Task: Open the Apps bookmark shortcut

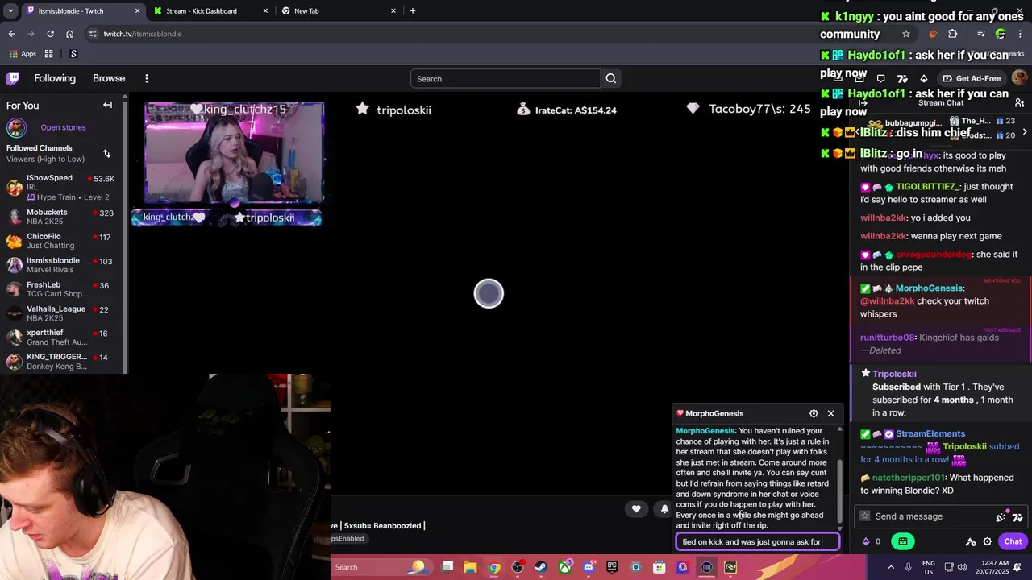Action: pyautogui.click(x=23, y=54)
